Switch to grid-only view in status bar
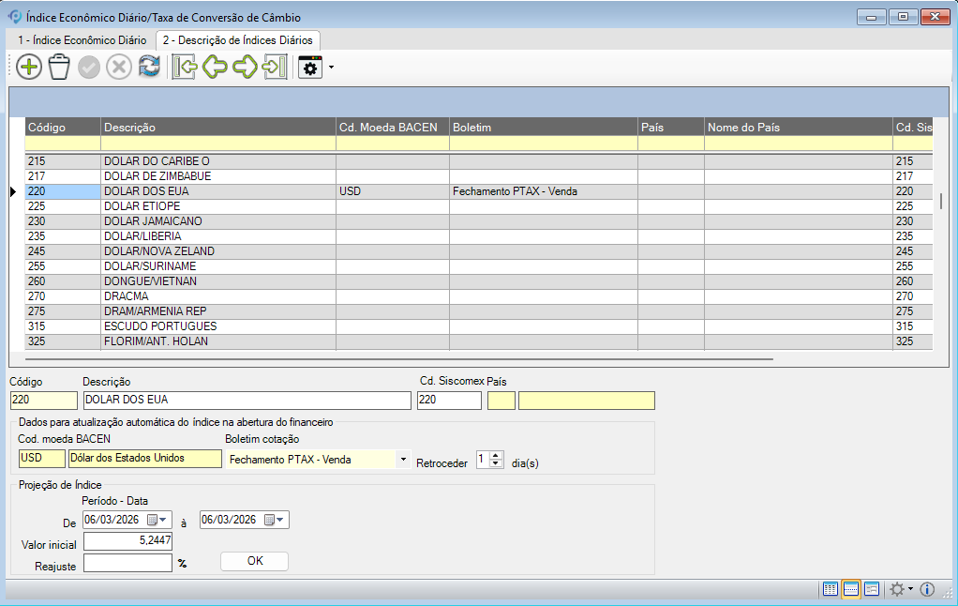This screenshot has width=958, height=606. point(831,589)
